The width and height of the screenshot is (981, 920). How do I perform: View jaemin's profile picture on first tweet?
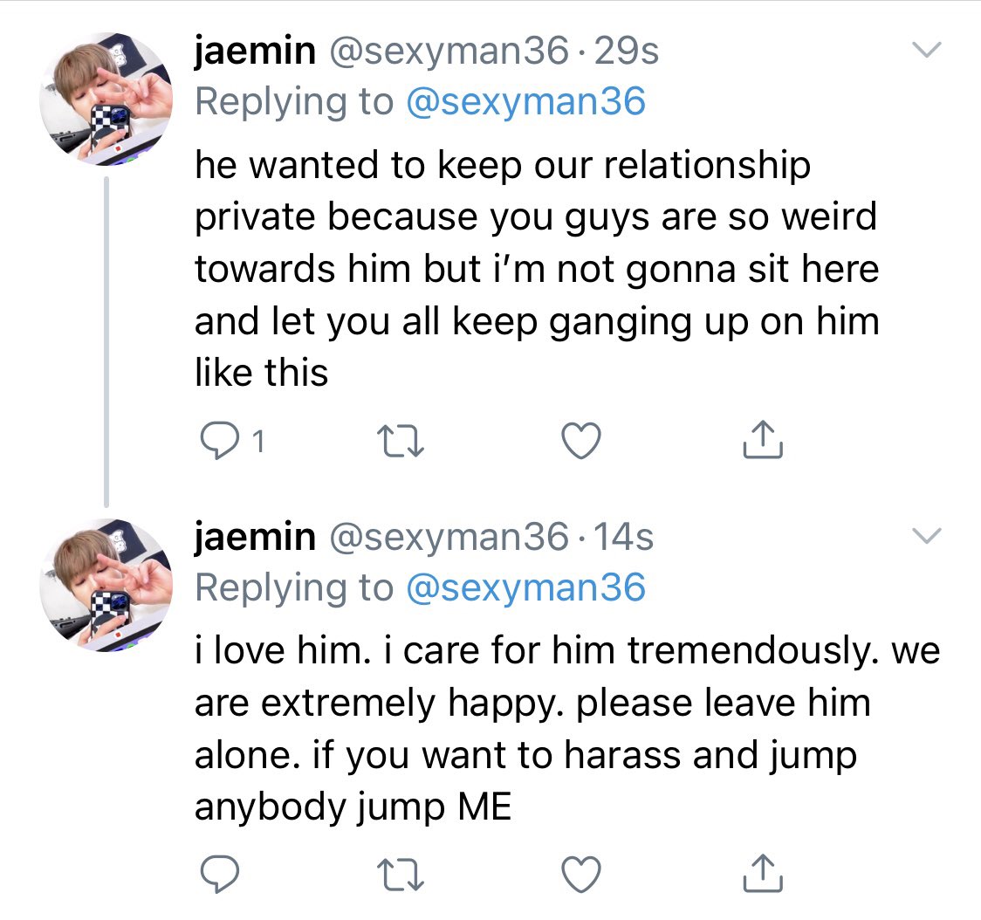point(106,99)
